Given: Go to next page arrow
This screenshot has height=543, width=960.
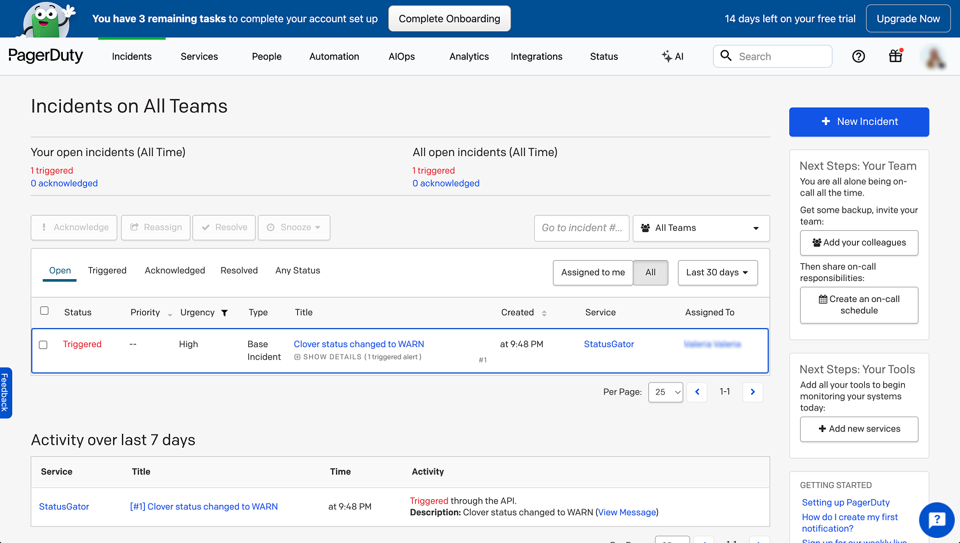Looking at the screenshot, I should [x=753, y=392].
